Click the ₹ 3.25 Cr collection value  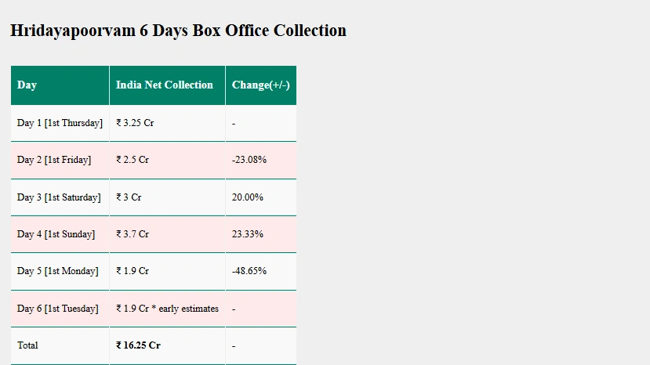pos(135,123)
